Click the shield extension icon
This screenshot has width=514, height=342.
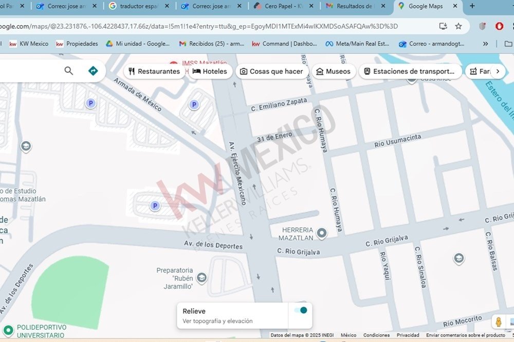pyautogui.click(x=482, y=26)
